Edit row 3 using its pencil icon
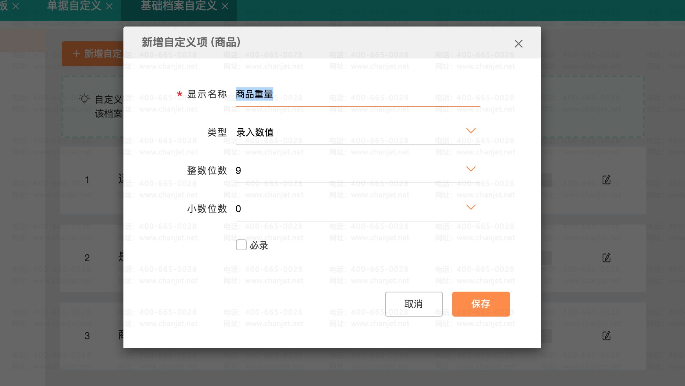Screen dimensions: 685x386 pyautogui.click(x=607, y=336)
